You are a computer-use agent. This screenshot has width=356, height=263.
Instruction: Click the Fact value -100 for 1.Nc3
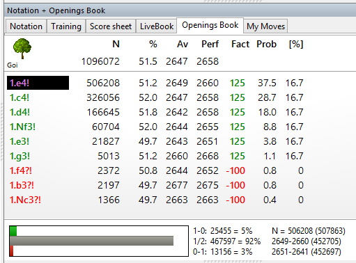pyautogui.click(x=235, y=200)
